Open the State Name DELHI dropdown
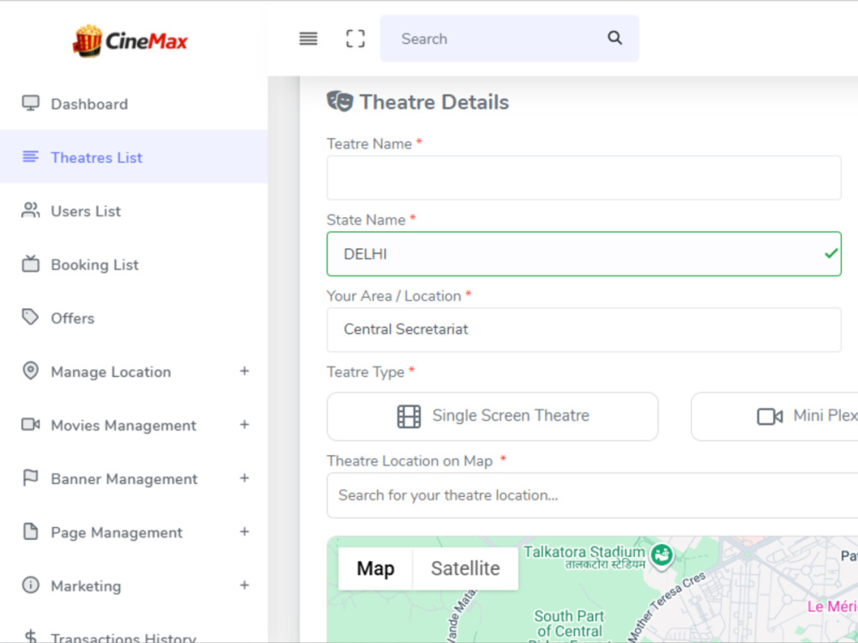This screenshot has height=643, width=858. (583, 253)
